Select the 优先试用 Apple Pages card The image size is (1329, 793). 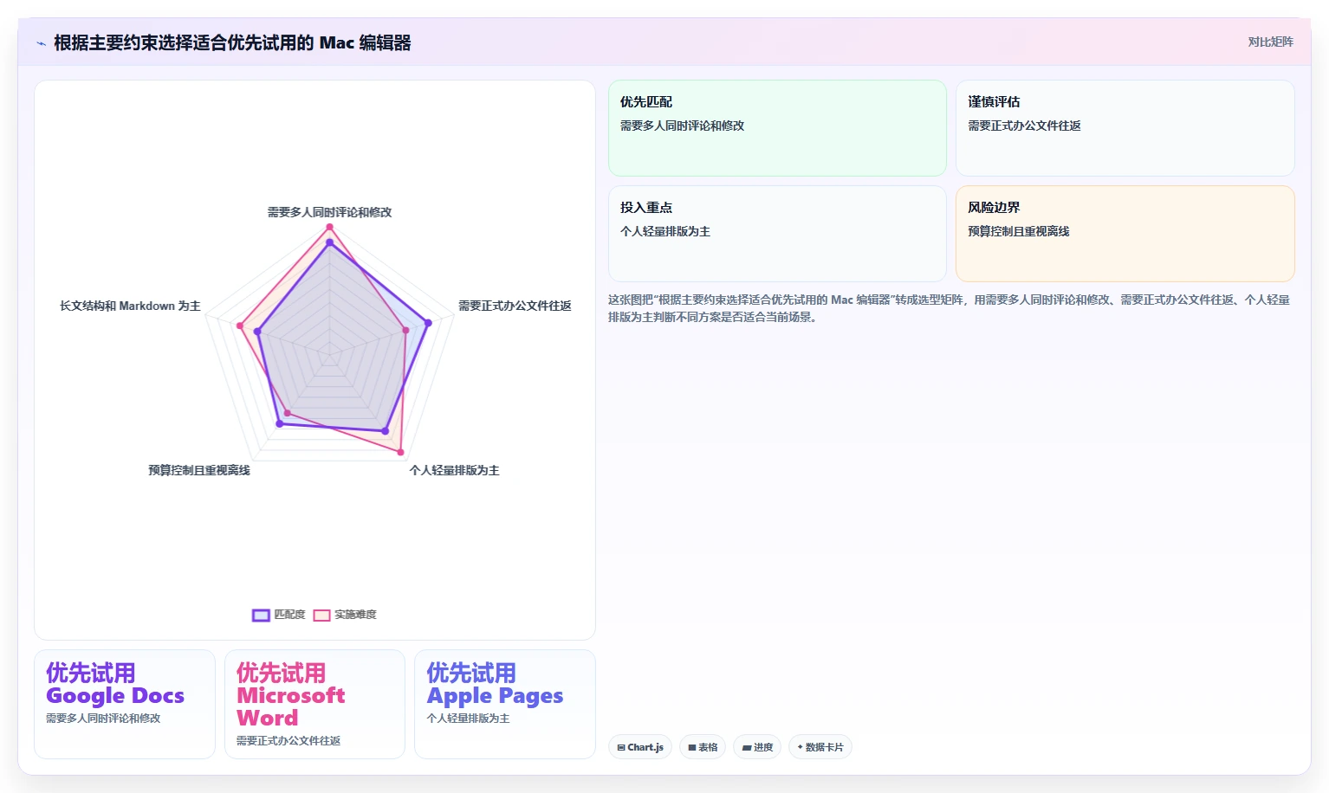point(505,704)
